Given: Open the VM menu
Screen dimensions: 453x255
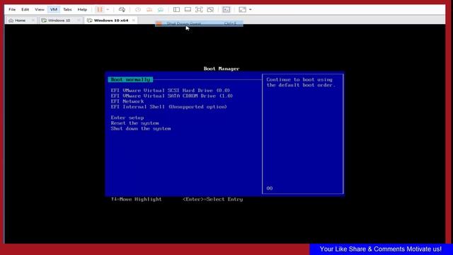Looking at the screenshot, I should pos(54,9).
